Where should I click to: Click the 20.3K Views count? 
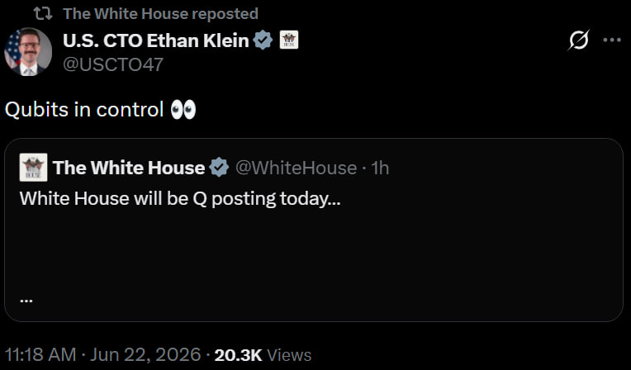(263, 355)
